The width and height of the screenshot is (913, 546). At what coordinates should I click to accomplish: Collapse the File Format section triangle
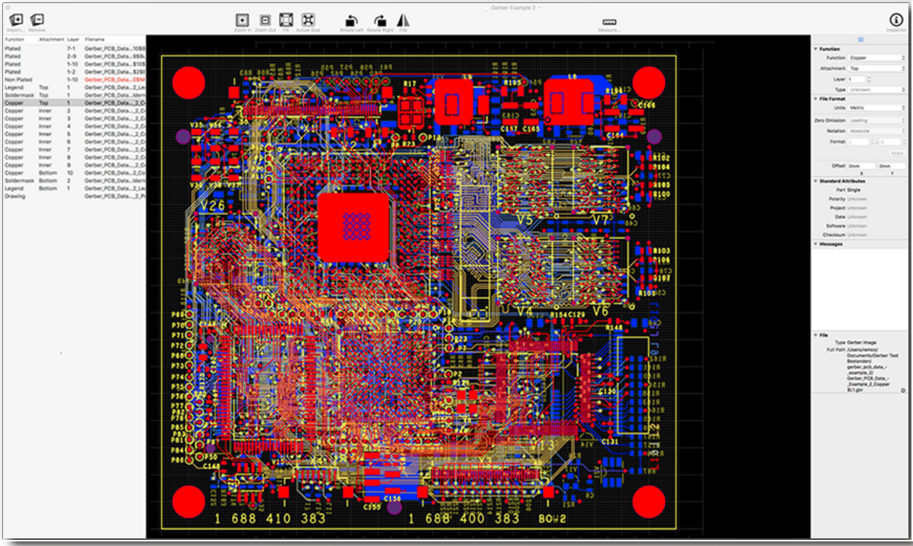point(816,99)
